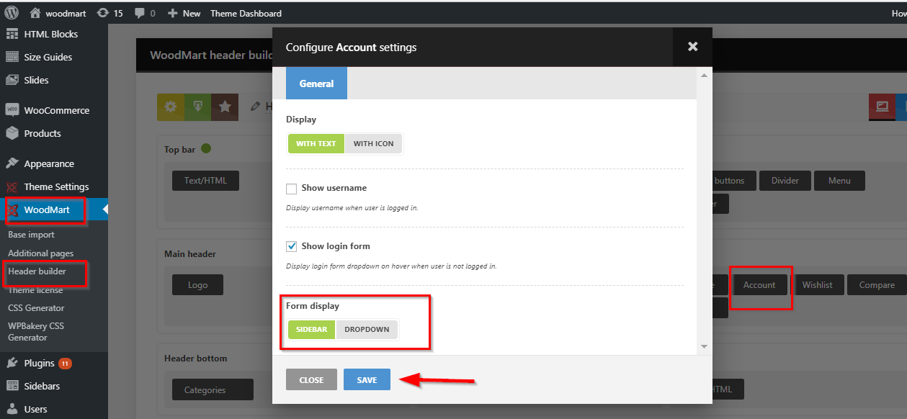Screen dimensions: 907x419
Task: Choose SIDEBAR form display
Action: click(312, 330)
